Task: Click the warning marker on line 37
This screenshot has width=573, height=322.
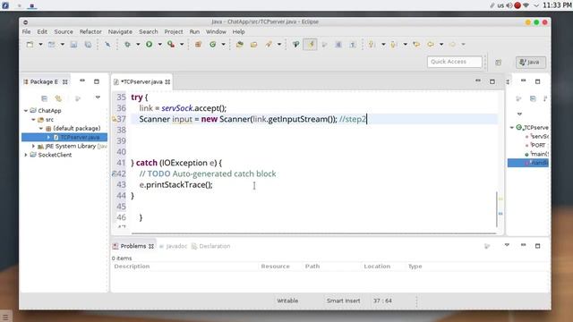Action: tap(114, 119)
